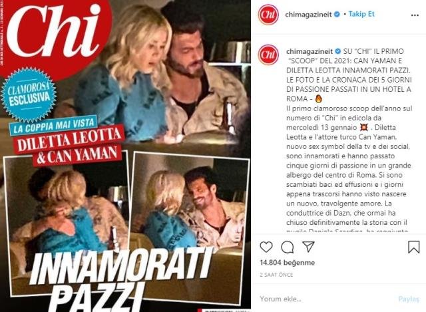The image size is (426, 312).
Task: Click the Yorum ekle comment input field
Action: click(x=326, y=299)
